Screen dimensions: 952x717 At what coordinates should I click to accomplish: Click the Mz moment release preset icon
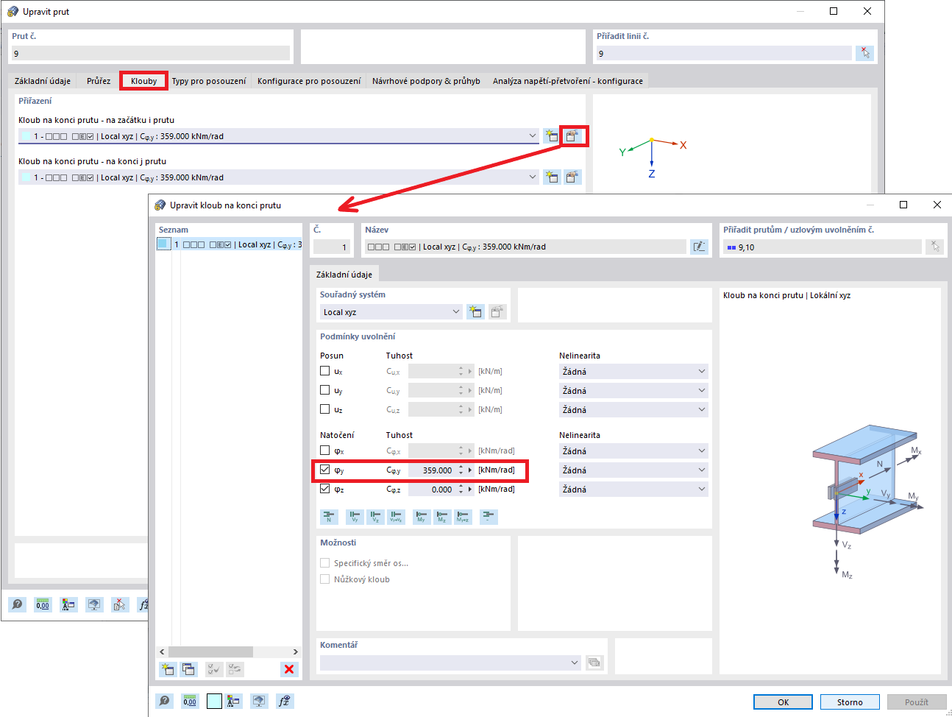[x=442, y=517]
